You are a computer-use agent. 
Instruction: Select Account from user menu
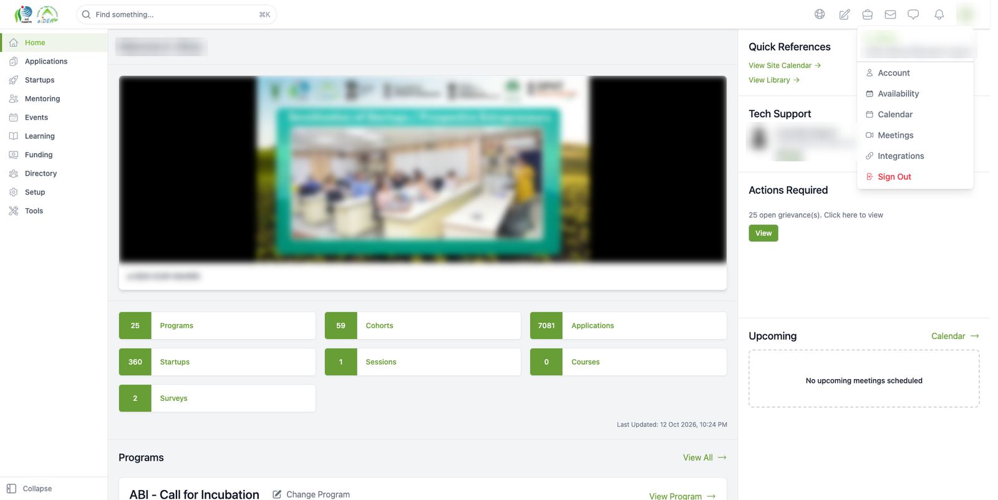click(915, 73)
